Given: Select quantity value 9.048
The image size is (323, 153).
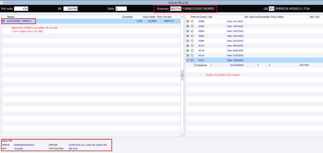Looking at the screenshot, I should coord(139,21).
